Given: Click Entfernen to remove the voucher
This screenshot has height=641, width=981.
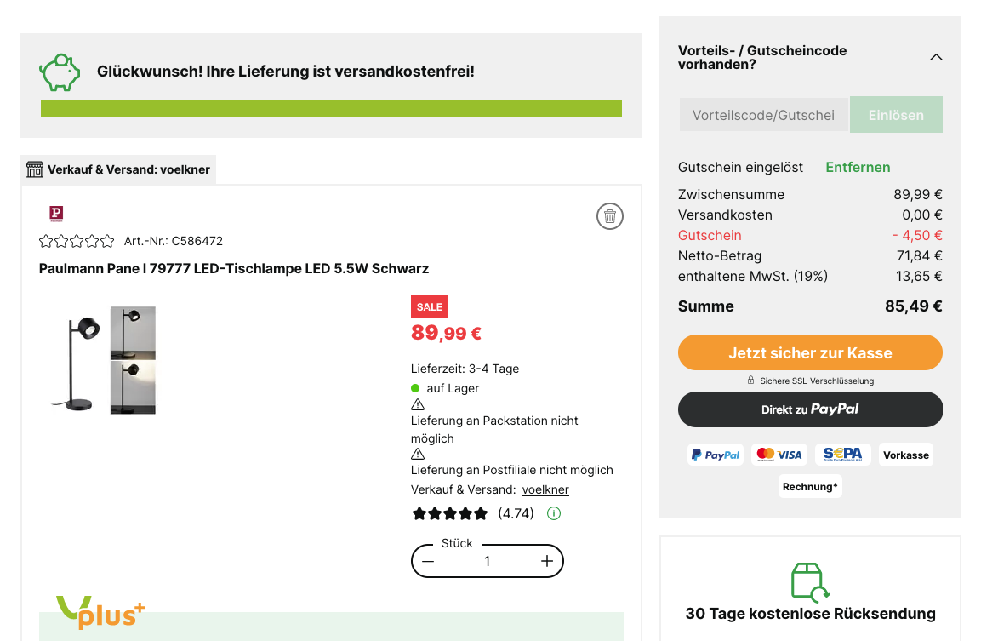Looking at the screenshot, I should click(x=858, y=167).
